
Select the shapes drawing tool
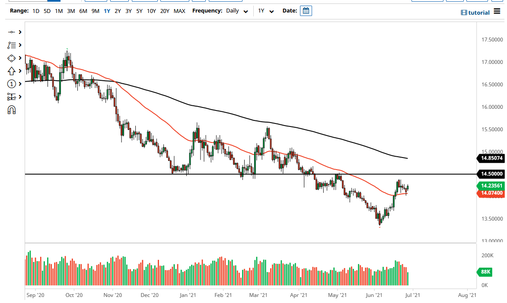tap(12, 58)
